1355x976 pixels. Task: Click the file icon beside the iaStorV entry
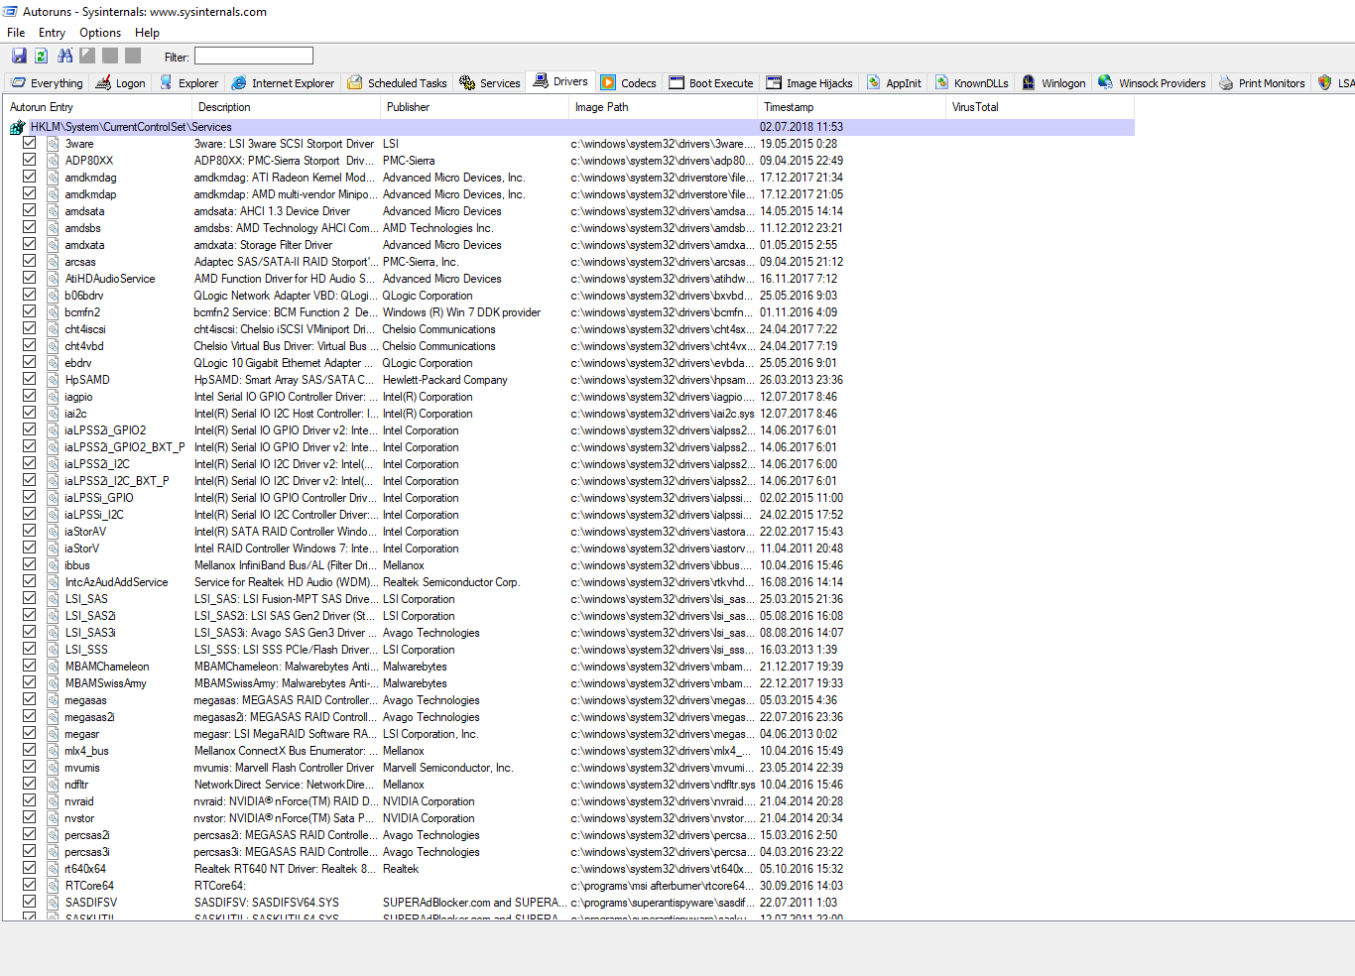[x=53, y=549]
